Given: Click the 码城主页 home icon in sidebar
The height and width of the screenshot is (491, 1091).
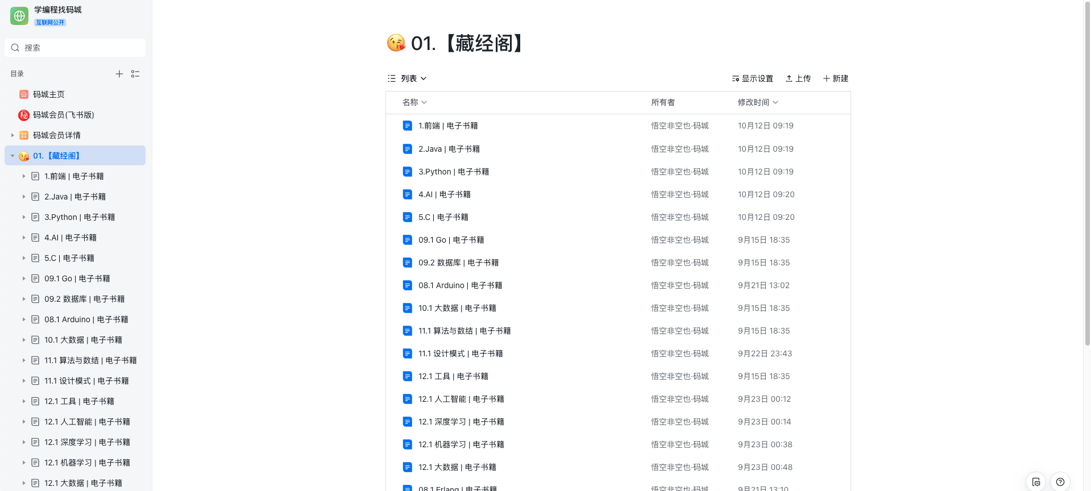Looking at the screenshot, I should click(24, 94).
